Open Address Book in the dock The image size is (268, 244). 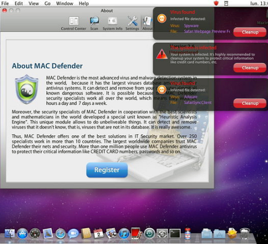[x=86, y=233]
